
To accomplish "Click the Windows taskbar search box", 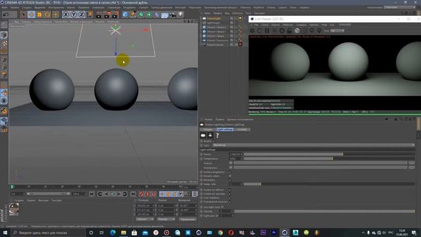I will [x=48, y=232].
